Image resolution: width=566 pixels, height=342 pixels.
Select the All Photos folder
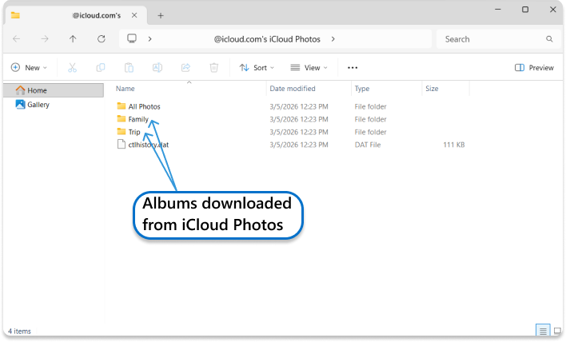[145, 106]
